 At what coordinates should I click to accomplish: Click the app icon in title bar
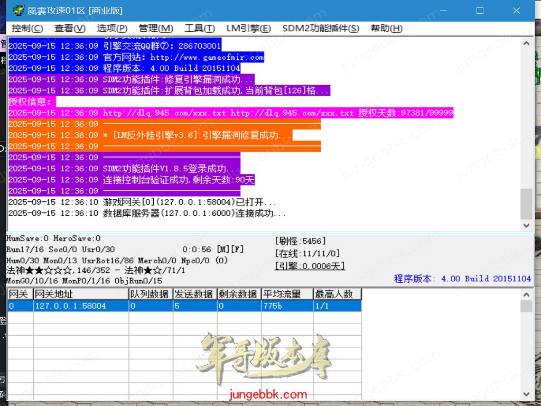[18, 11]
